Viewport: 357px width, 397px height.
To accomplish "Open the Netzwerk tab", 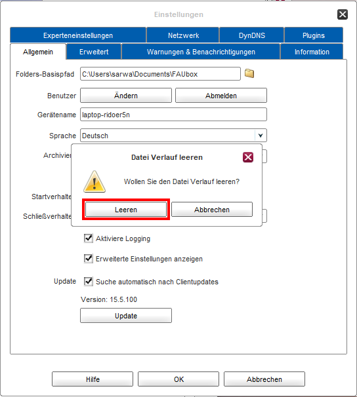I will coord(183,35).
